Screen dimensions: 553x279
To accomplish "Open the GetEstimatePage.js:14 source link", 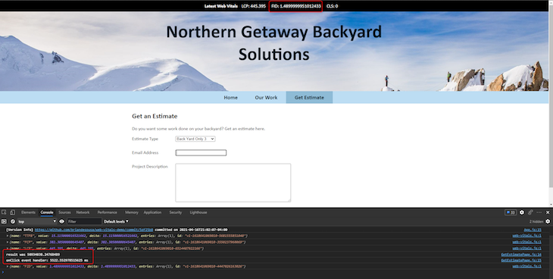I will (521, 254).
